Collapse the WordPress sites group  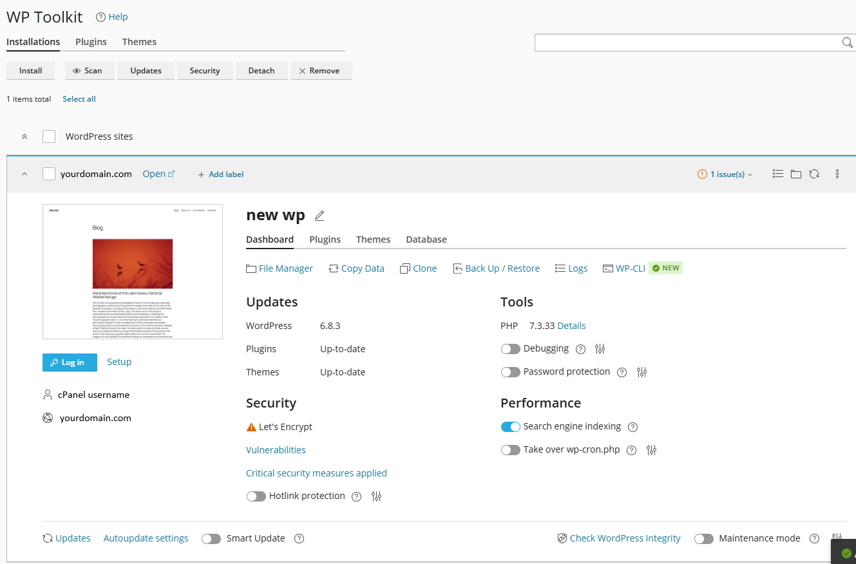[x=24, y=136]
